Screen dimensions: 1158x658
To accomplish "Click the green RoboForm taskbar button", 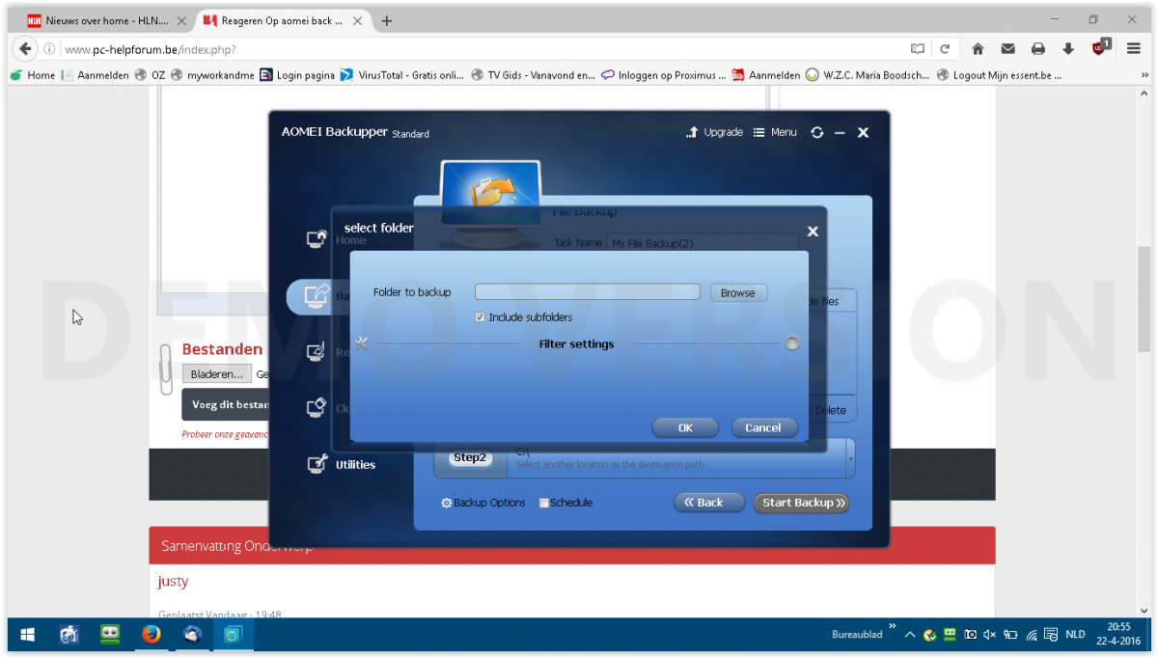I will 110,635.
